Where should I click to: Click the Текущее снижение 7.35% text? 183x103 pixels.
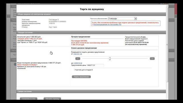tap(27, 41)
